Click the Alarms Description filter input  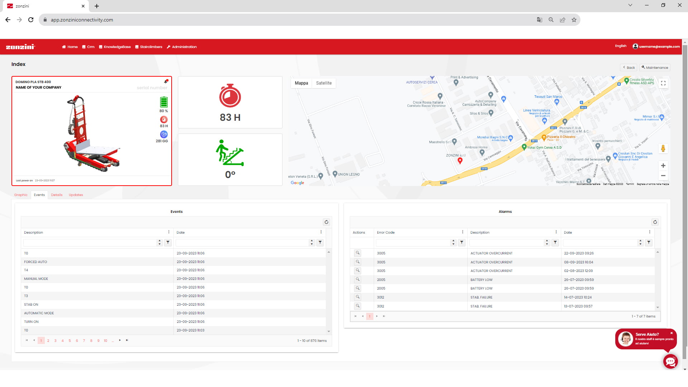pos(507,243)
